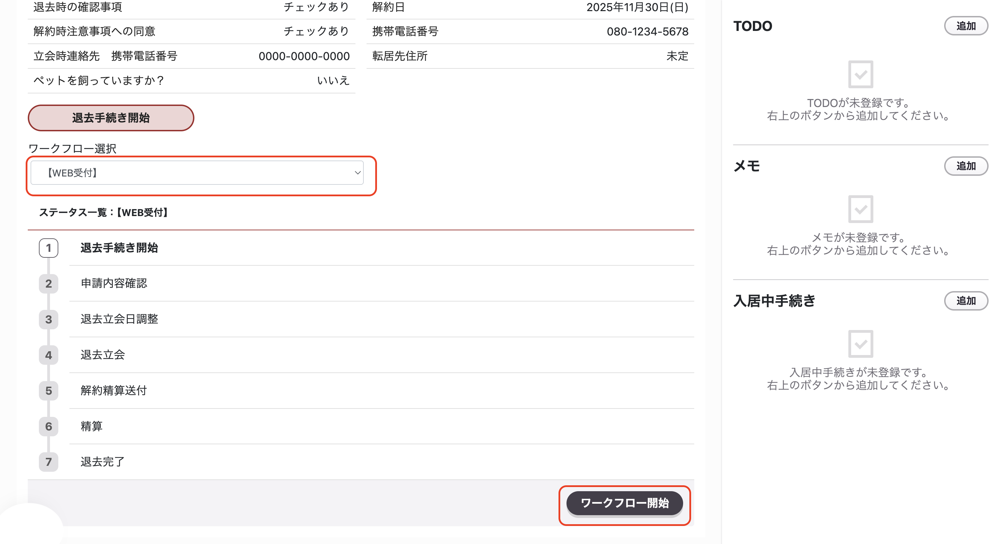Open the ワークフロー選択 dropdown showing 【WEB受付】
Screen dimensions: 999x544
tap(197, 173)
